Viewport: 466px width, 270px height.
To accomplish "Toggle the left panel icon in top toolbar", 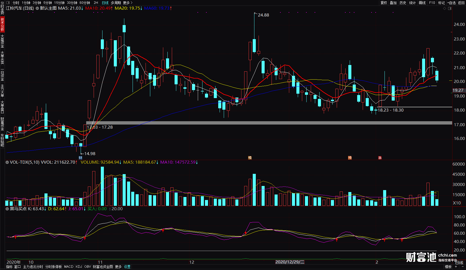I will point(8,3).
